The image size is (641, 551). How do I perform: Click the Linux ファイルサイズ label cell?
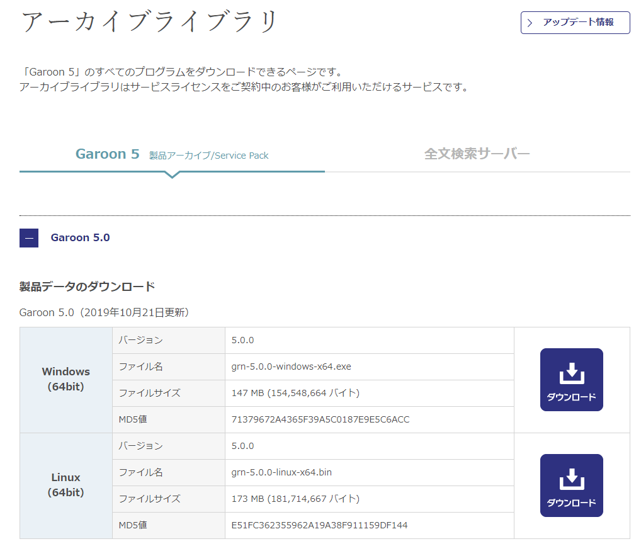pos(169,499)
